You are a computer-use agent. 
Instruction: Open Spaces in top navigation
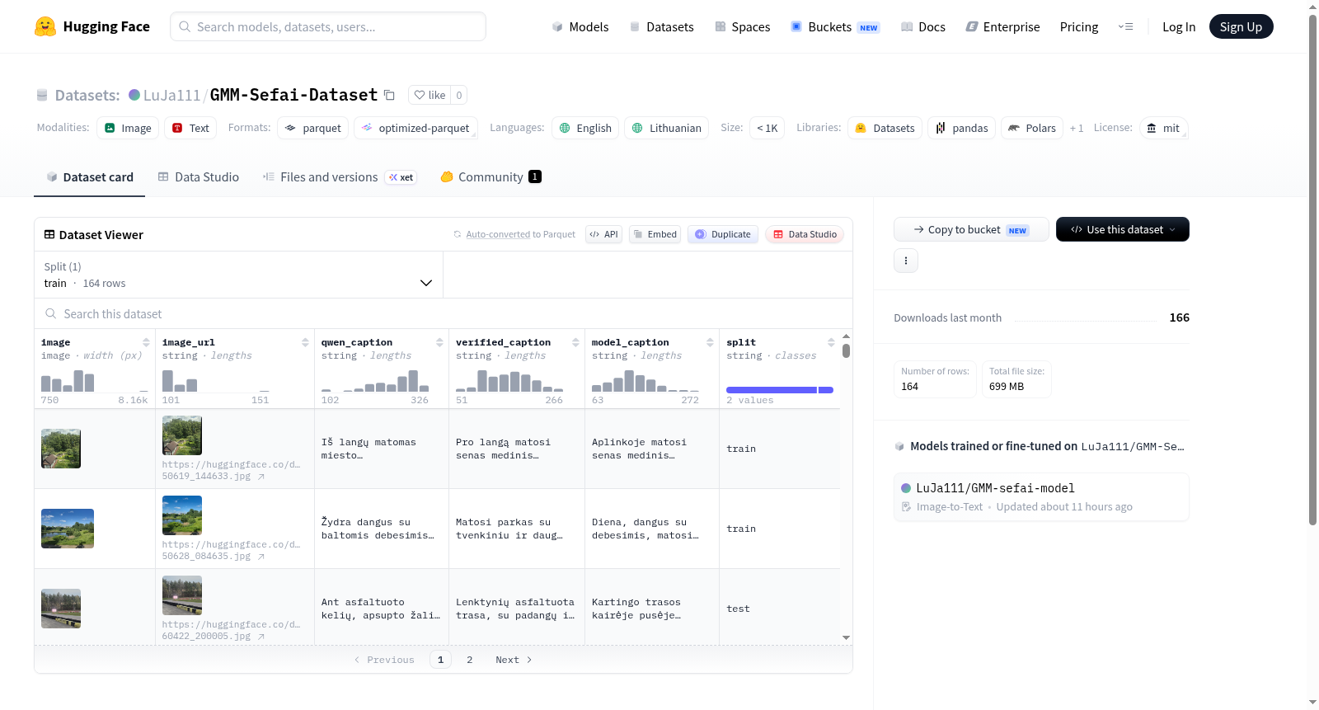(x=742, y=26)
